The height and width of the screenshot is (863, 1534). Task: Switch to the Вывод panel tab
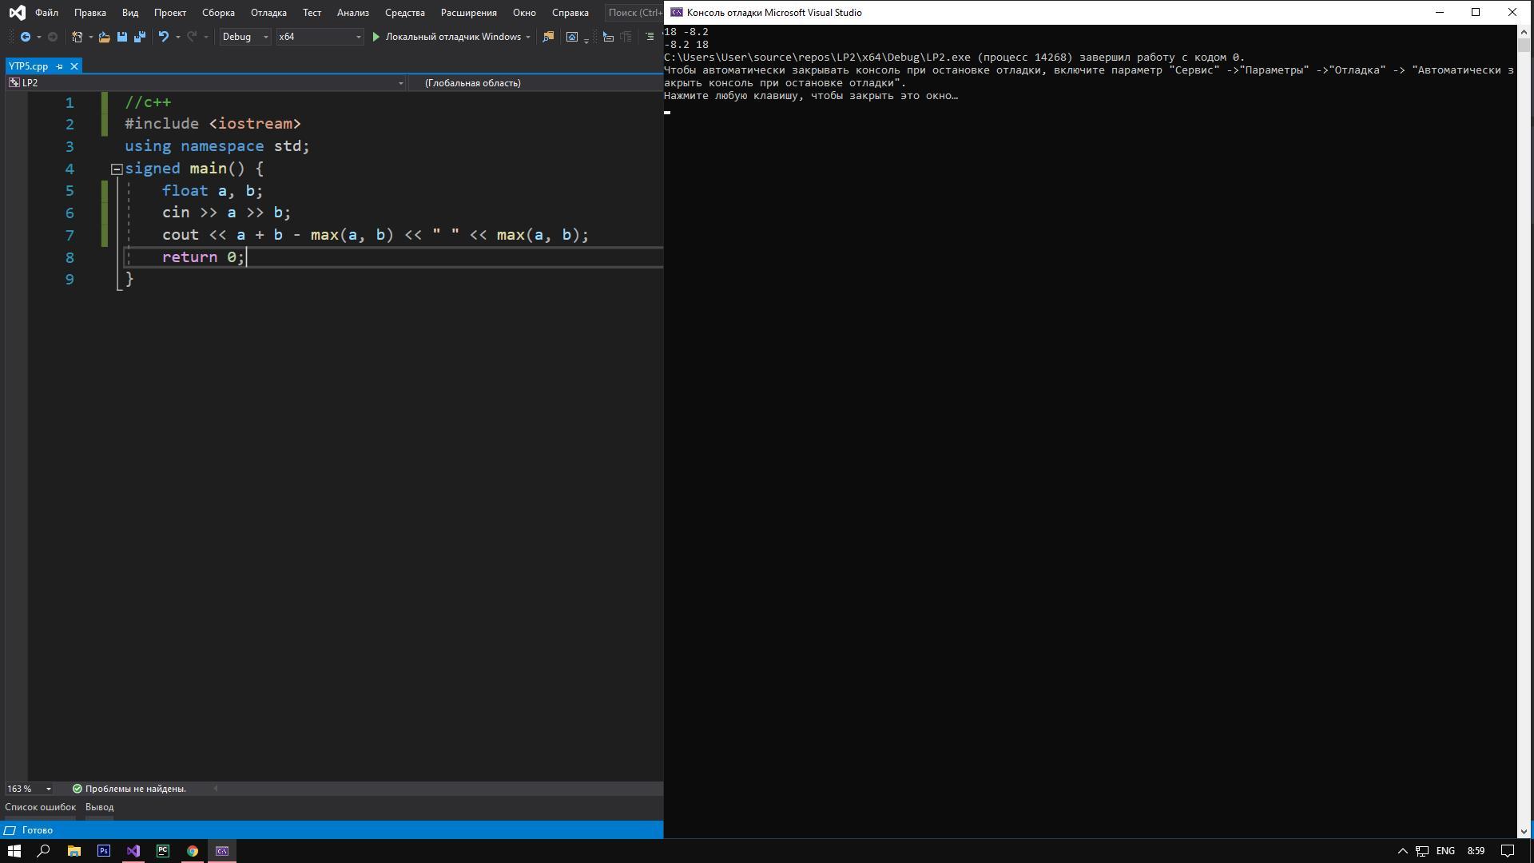pos(99,807)
